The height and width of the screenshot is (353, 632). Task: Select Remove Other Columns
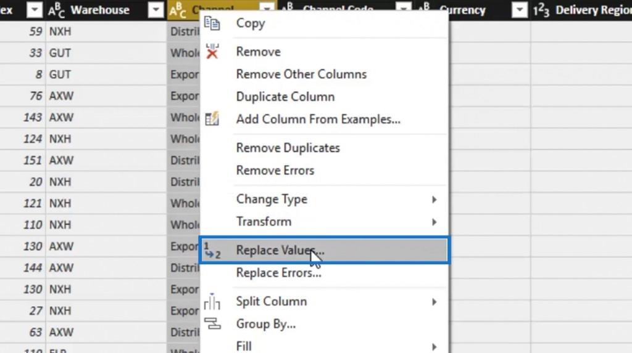(x=324, y=74)
